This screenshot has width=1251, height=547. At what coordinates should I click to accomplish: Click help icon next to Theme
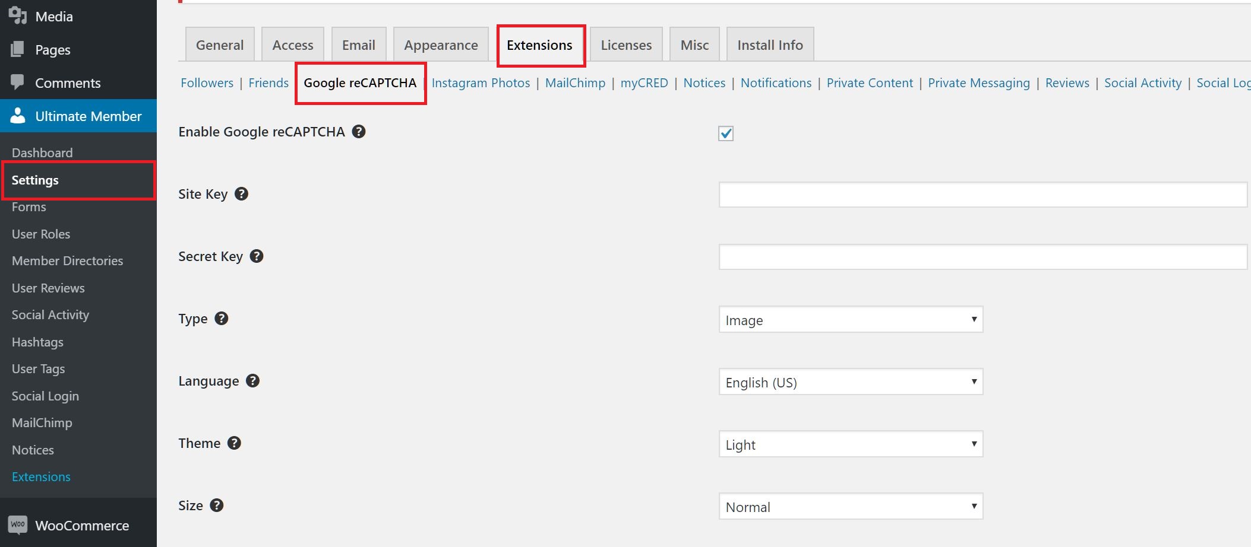235,443
